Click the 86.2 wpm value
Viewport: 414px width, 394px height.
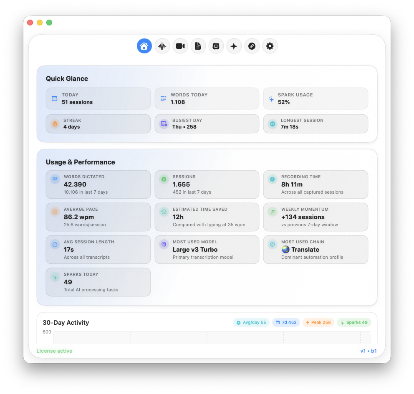pos(79,217)
